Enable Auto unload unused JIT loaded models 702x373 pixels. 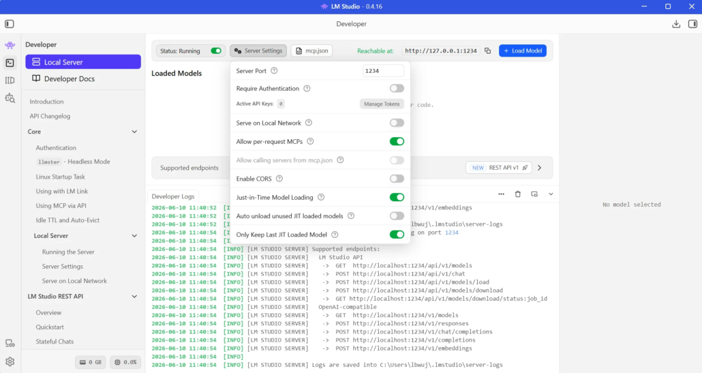[x=397, y=216]
